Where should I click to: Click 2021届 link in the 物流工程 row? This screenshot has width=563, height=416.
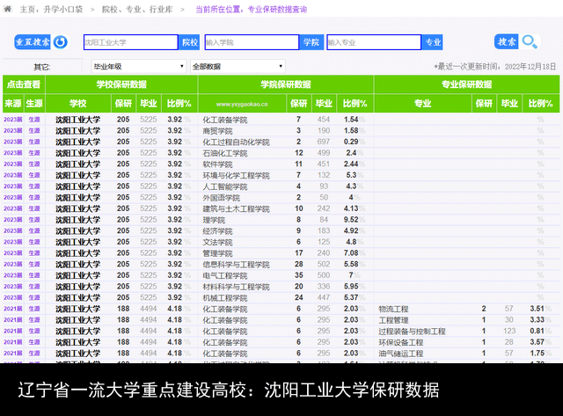click(x=13, y=309)
